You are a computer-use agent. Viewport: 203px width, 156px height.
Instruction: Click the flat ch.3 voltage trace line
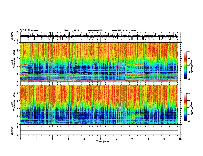pos(99,131)
